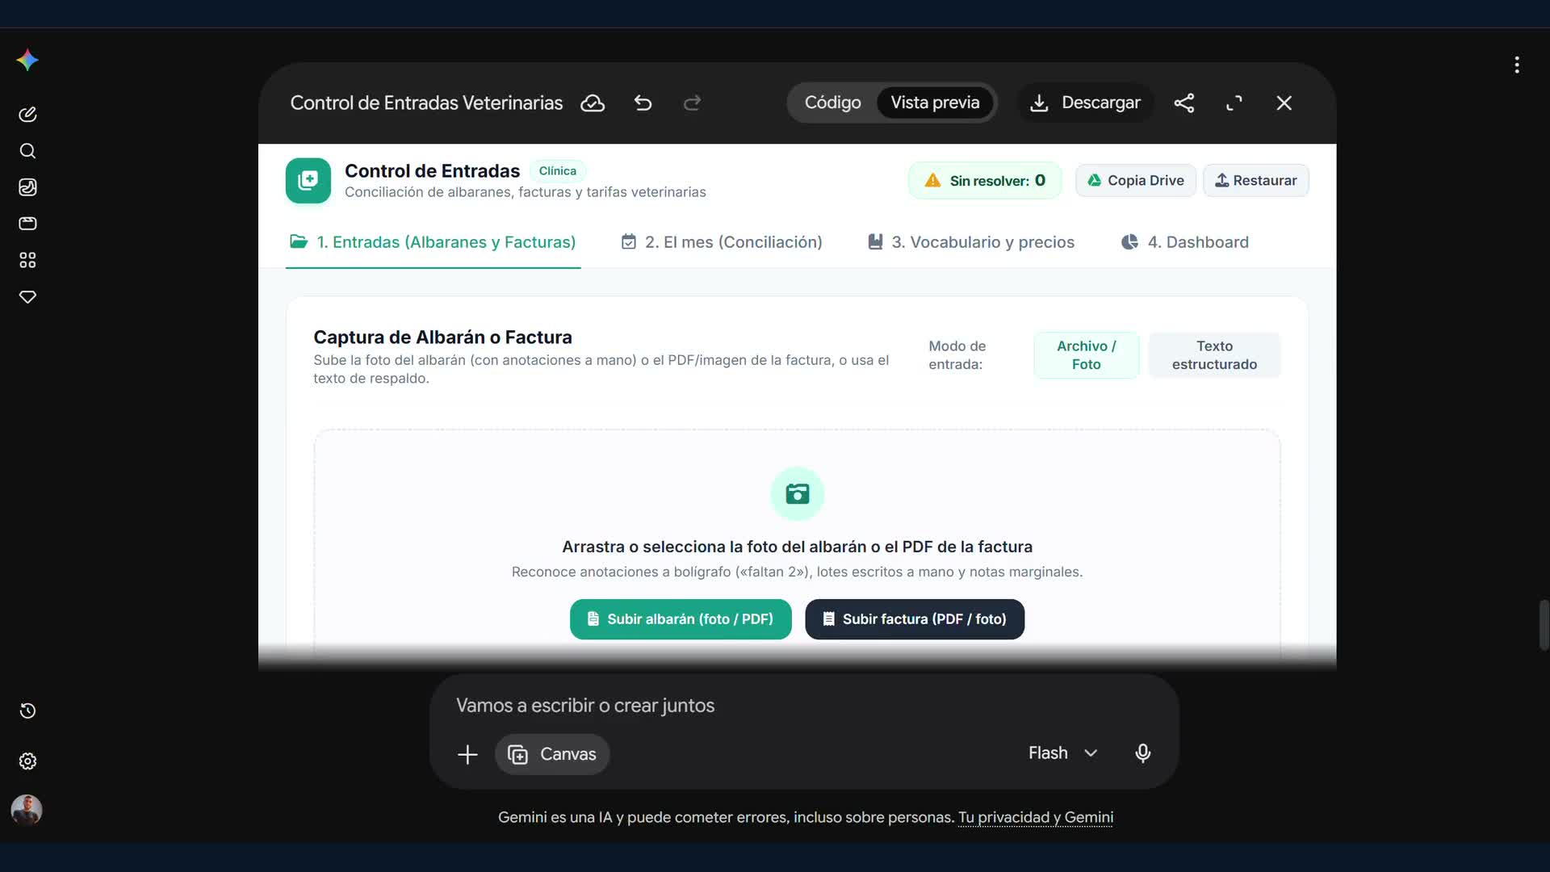Click the Descargar button
Screen dimensions: 1550x872
pos(1085,103)
